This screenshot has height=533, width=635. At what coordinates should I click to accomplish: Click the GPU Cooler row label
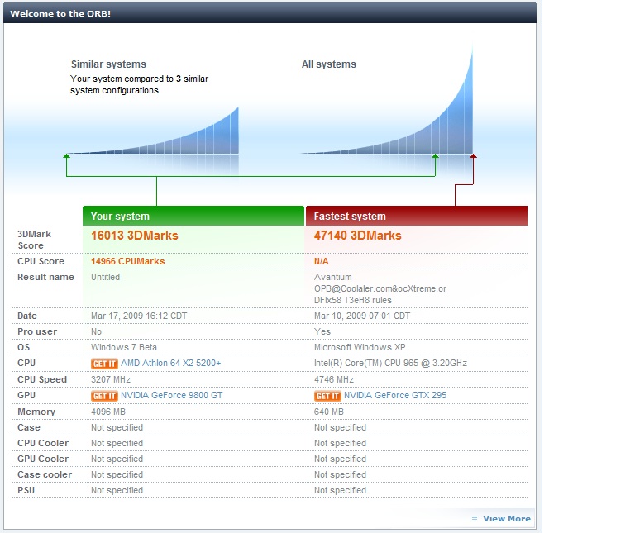43,459
